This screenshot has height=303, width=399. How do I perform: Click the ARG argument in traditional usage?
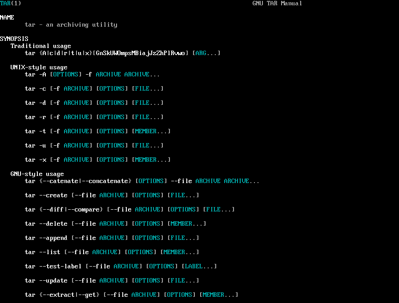201,53
